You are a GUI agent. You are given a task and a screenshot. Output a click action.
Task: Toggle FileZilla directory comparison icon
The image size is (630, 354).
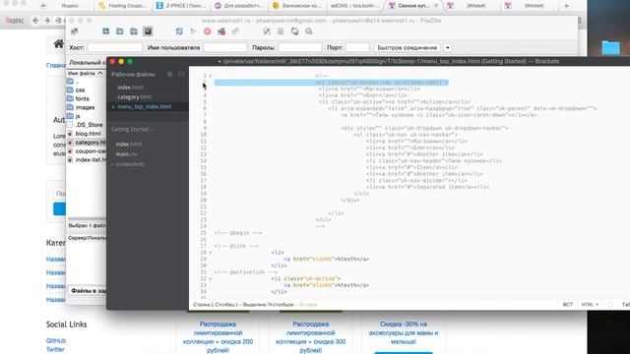coord(281,31)
